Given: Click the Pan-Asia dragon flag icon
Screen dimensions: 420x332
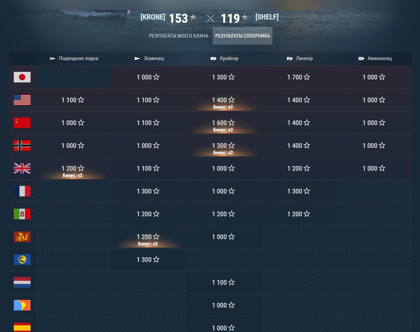Looking at the screenshot, I should tap(22, 237).
